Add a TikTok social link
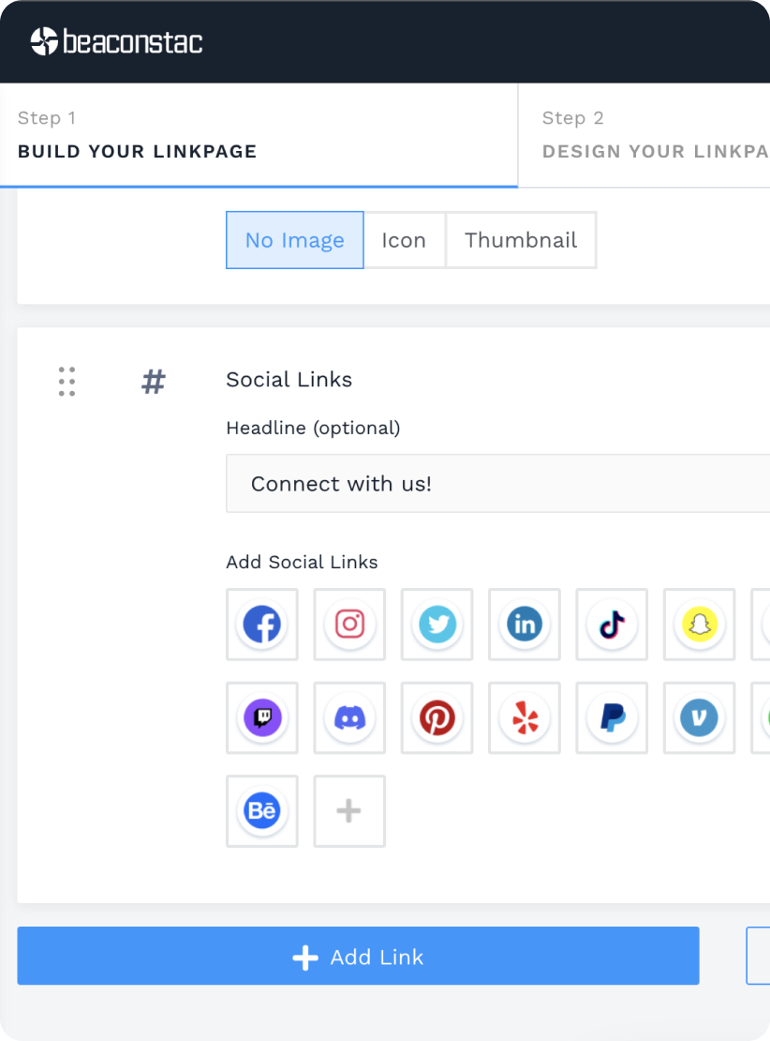770x1041 pixels. click(x=612, y=624)
